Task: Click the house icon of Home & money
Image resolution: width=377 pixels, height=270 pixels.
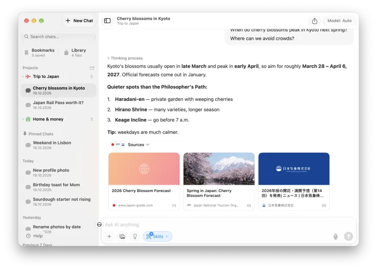Action: tap(28, 119)
